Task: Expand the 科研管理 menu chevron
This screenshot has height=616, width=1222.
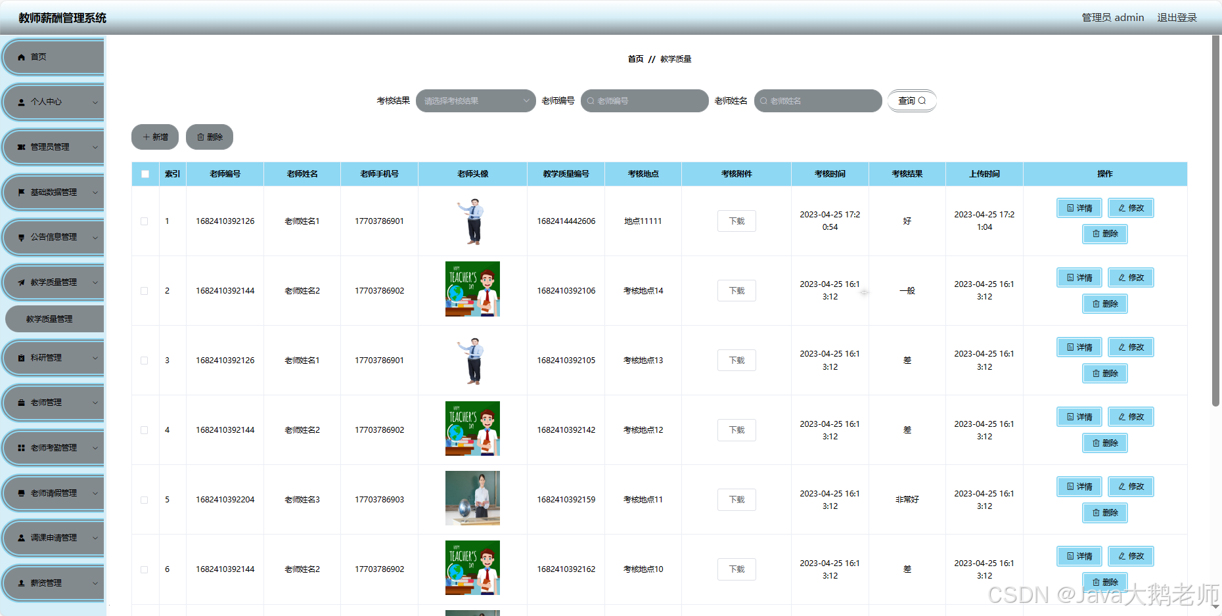Action: [x=95, y=358]
